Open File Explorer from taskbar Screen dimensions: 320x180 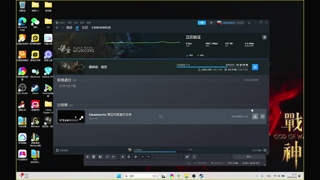(x=186, y=176)
